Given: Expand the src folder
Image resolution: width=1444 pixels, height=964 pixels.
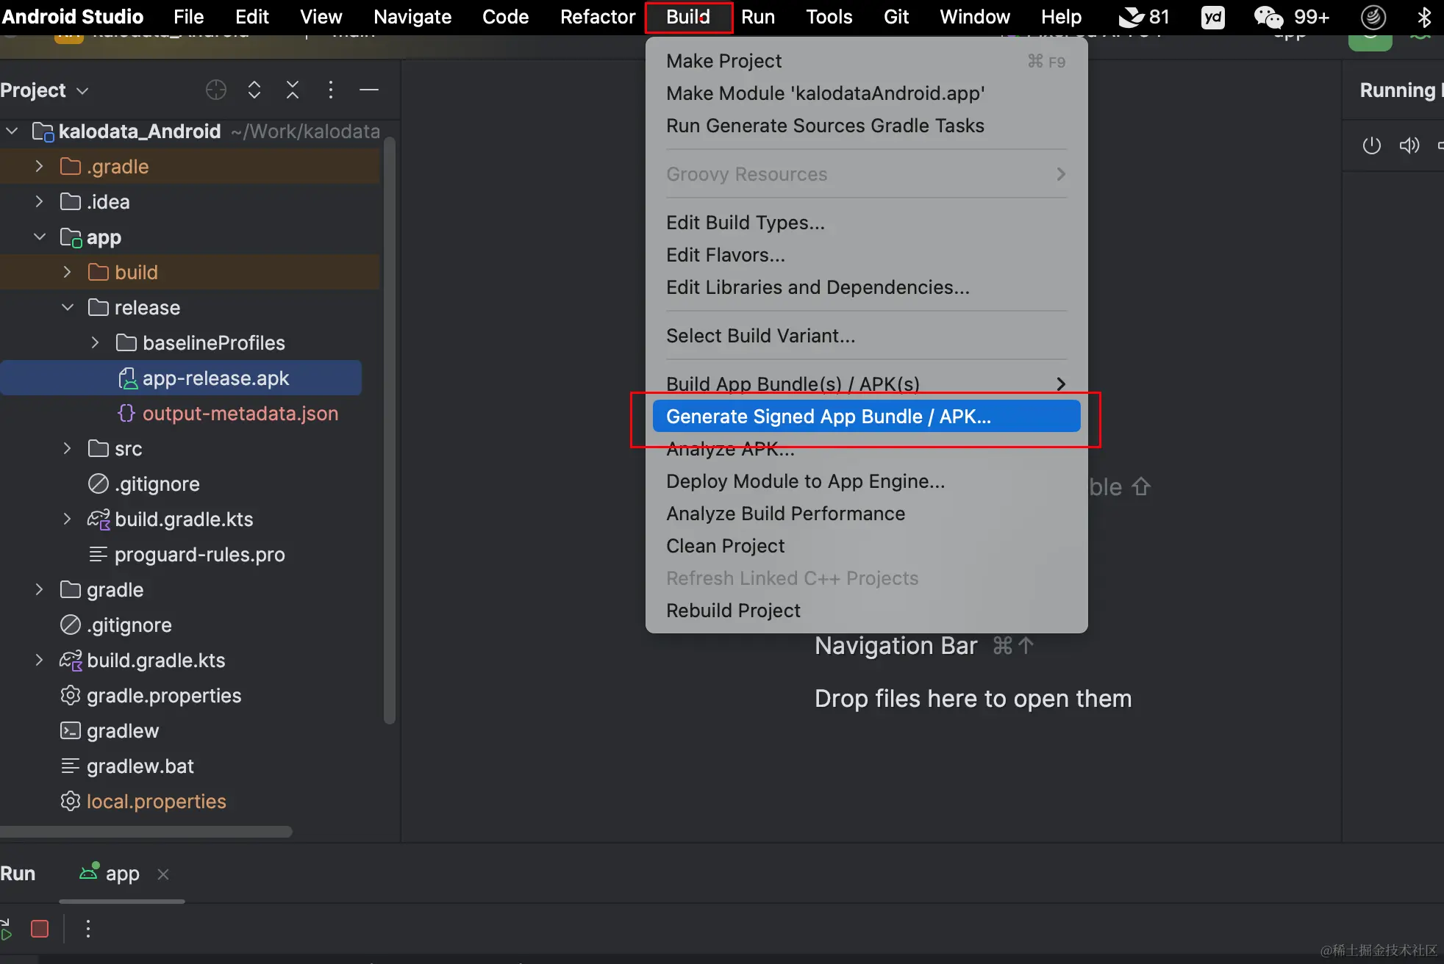Looking at the screenshot, I should [x=68, y=449].
